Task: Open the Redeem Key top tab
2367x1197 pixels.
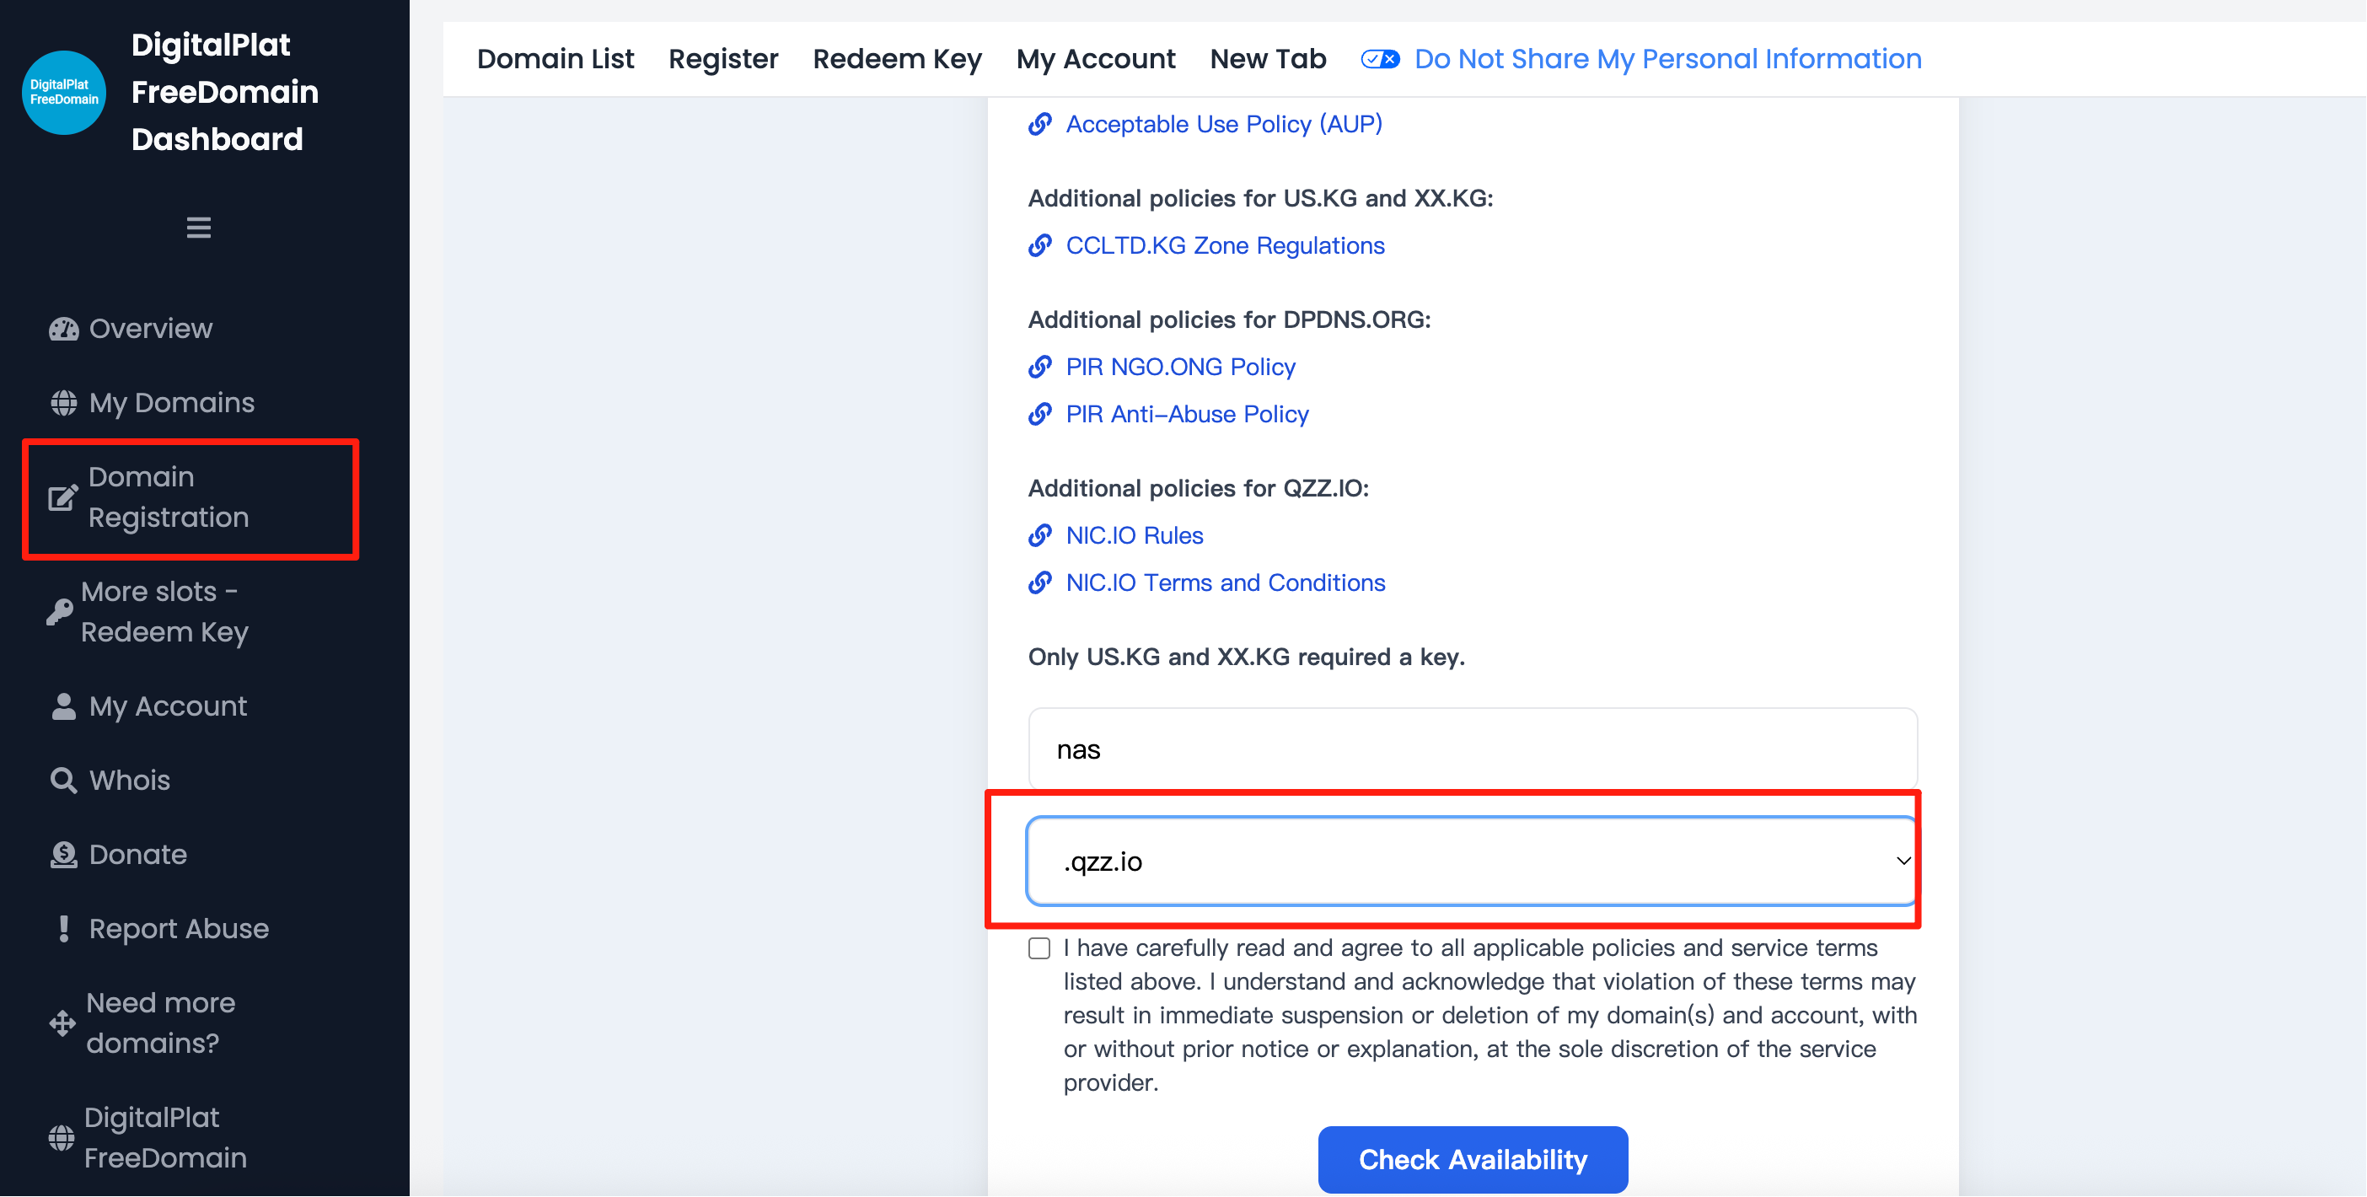Action: coord(897,60)
